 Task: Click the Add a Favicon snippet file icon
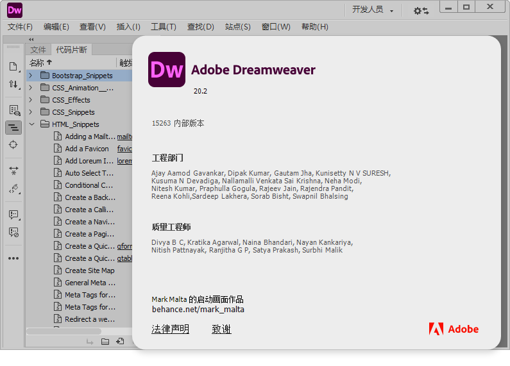58,149
